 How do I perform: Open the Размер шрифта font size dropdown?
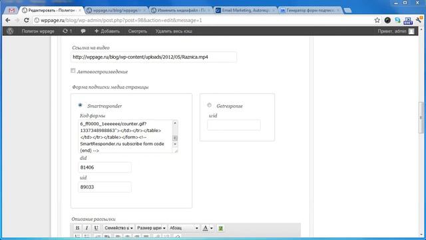(151, 228)
